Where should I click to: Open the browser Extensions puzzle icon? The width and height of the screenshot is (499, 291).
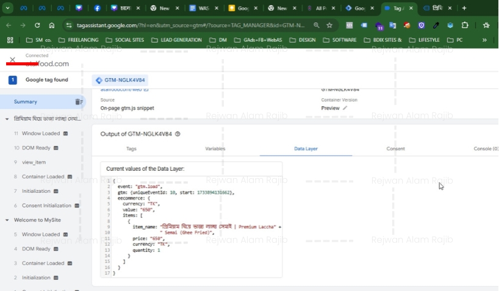pyautogui.click(x=465, y=26)
